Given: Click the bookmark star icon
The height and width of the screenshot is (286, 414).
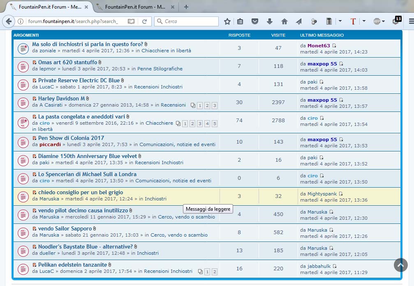Looking at the screenshot, I should pyautogui.click(x=227, y=21).
